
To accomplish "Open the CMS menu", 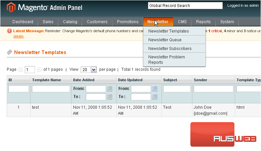I will pyautogui.click(x=182, y=22).
